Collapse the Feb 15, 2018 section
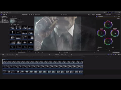This screenshot has height=90, width=121. click(10, 25)
